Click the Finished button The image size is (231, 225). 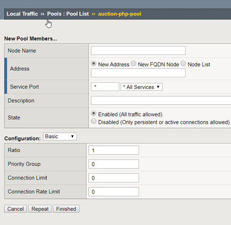tap(66, 209)
